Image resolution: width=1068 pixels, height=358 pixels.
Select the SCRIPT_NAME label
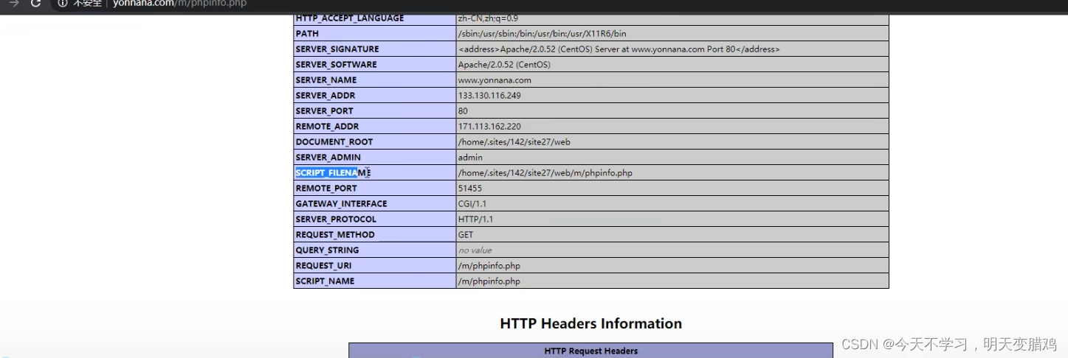pos(325,281)
